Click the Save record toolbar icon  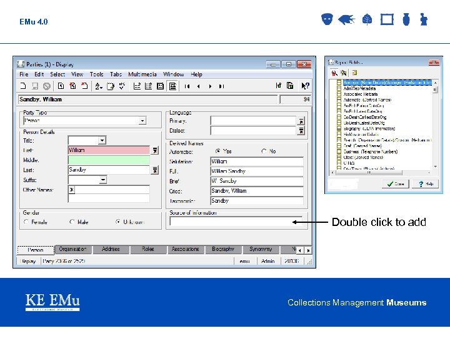35,86
